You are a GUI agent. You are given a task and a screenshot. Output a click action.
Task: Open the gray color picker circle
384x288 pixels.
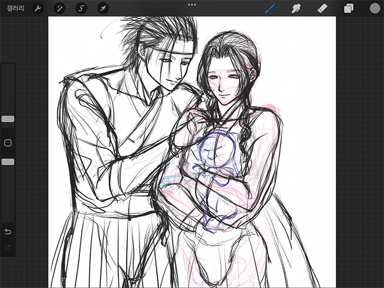pyautogui.click(x=375, y=8)
